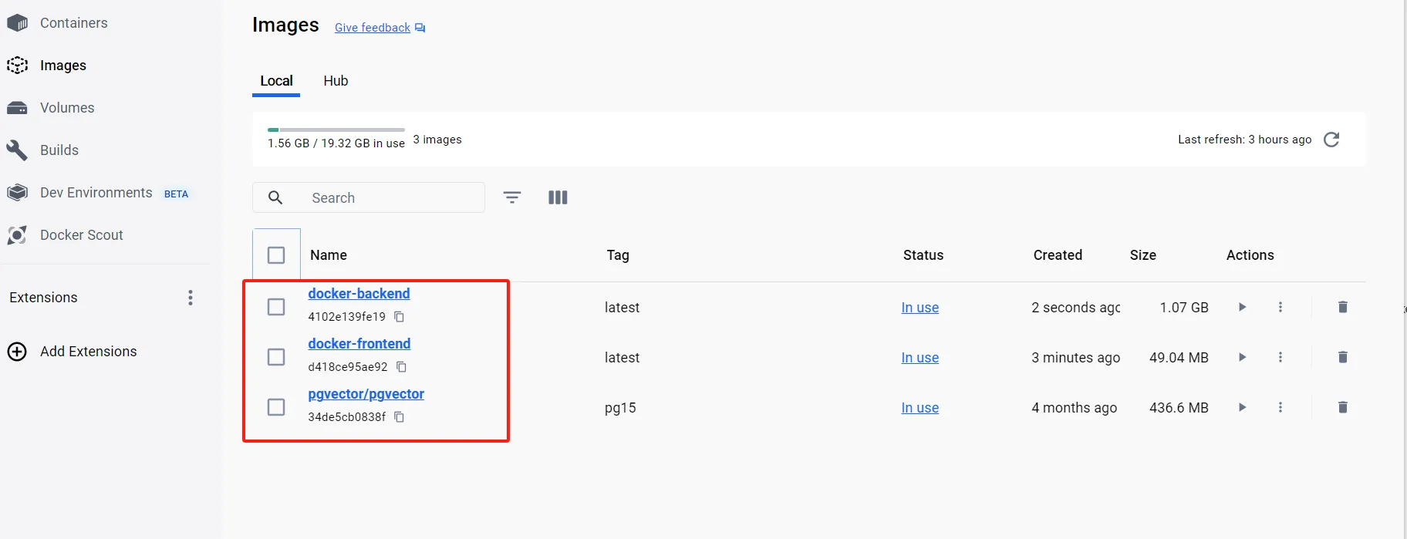1407x539 pixels.
Task: Run the docker-backend image with play icon
Action: click(x=1242, y=307)
